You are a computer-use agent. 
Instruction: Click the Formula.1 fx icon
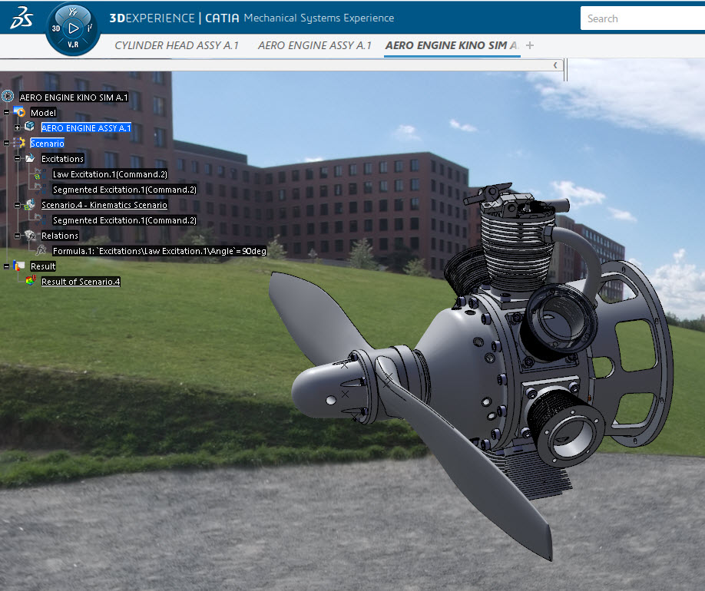[x=41, y=250]
